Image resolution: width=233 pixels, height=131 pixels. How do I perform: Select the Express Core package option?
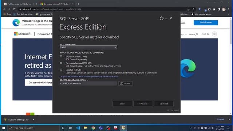tap(61, 56)
